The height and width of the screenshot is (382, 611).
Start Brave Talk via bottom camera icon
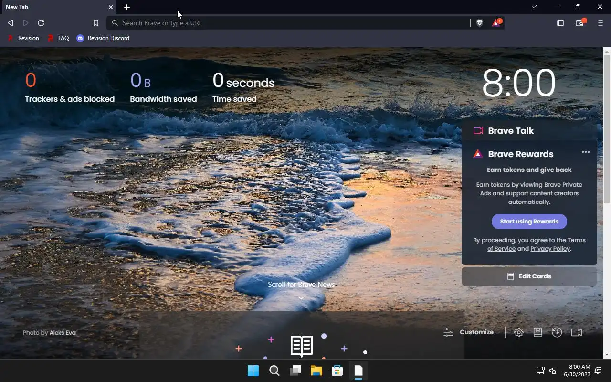point(577,332)
